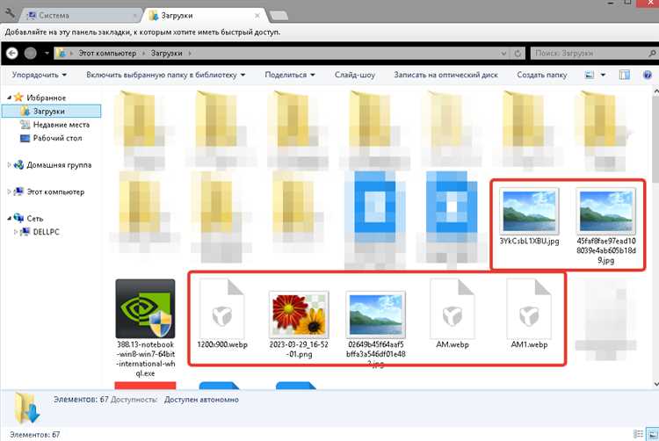This screenshot has height=441, width=659.
Task: Click the change view icon in toolbar
Action: point(590,75)
